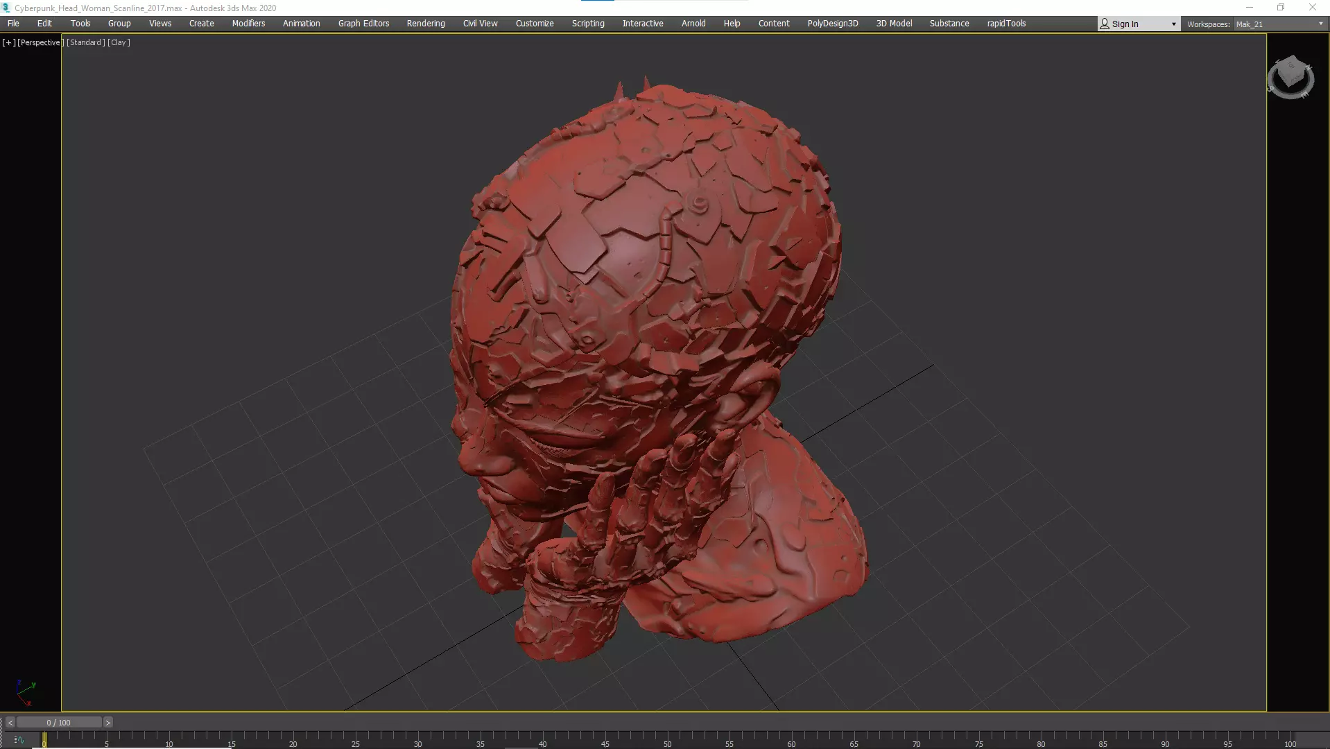Open the Create menu
The height and width of the screenshot is (749, 1330).
point(202,24)
